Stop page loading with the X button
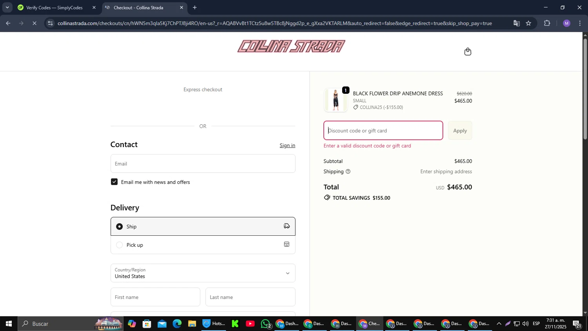The width and height of the screenshot is (588, 331). pyautogui.click(x=34, y=23)
